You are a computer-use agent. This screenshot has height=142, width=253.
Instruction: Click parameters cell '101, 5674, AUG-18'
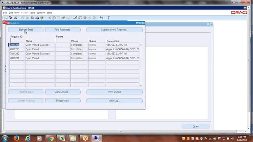[x=122, y=45]
